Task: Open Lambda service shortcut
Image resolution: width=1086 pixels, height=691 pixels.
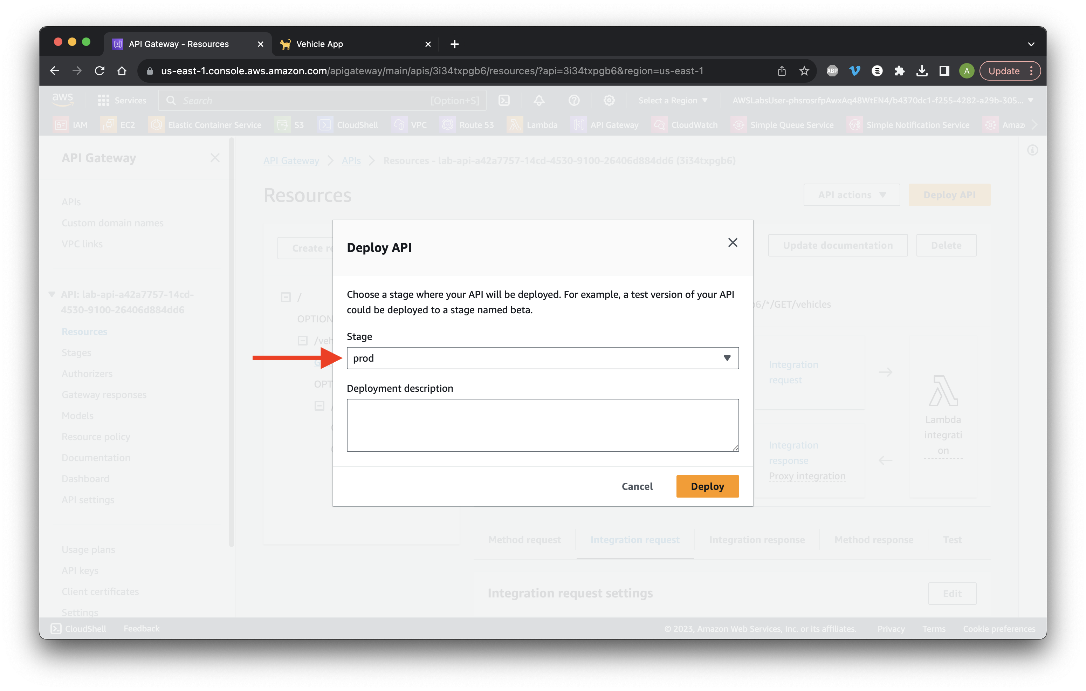Action: click(532, 124)
